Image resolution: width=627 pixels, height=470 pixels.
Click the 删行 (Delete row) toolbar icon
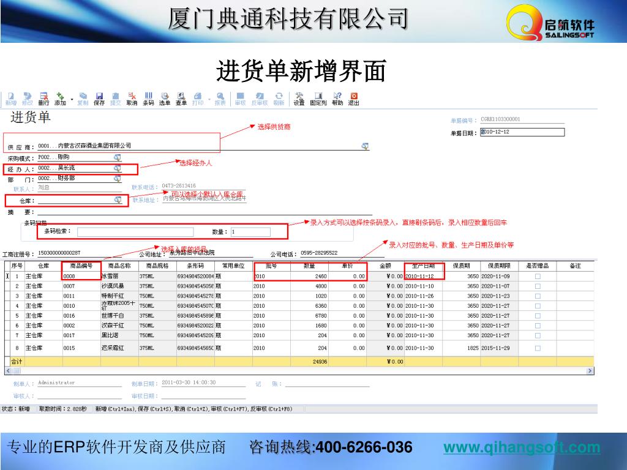click(43, 99)
